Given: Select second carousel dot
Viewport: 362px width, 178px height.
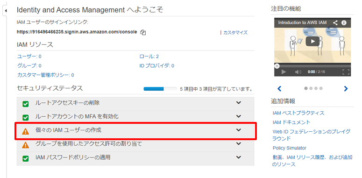Looking at the screenshot, I should coord(311,88).
